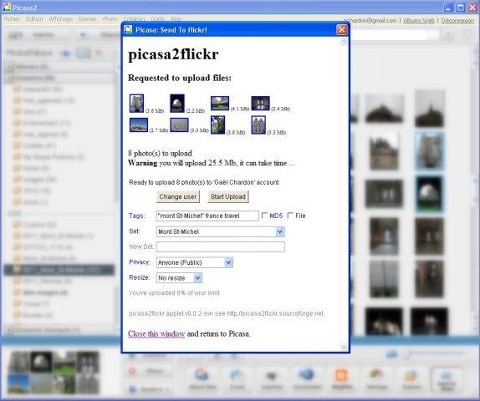Click the Change user button
This screenshot has height=401, width=480.
178,196
